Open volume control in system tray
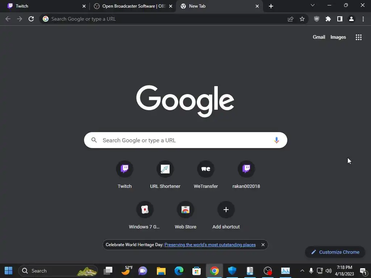 [x=328, y=271]
